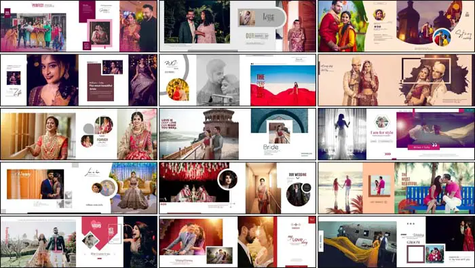475x268 pixels.
Task: Open the 'my Love story' bicycle couple template
Action: click(x=237, y=242)
